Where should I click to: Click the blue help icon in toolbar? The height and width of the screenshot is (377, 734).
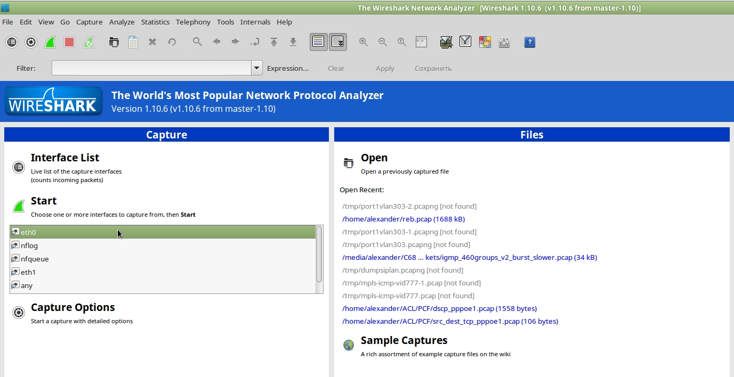point(529,42)
